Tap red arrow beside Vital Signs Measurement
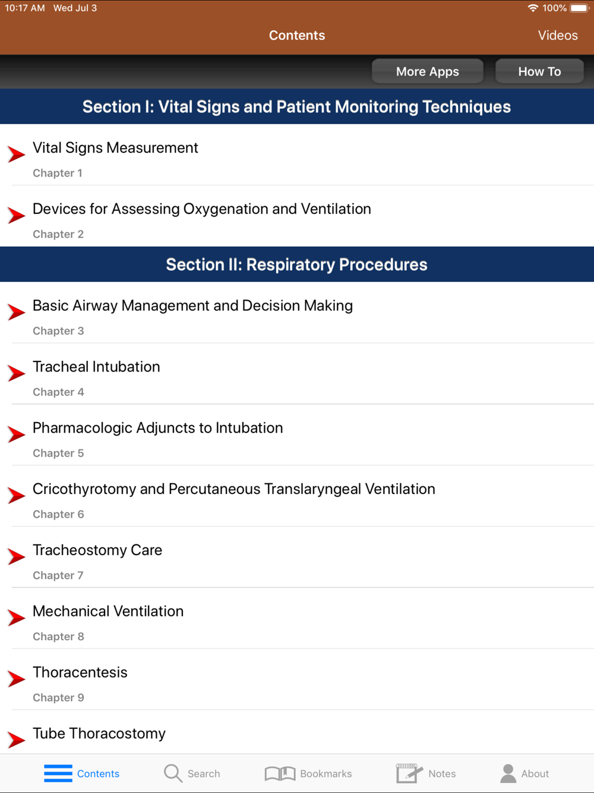The height and width of the screenshot is (793, 594). click(x=17, y=155)
